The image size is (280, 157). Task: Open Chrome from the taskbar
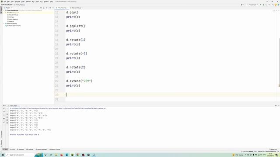[x=78, y=155]
